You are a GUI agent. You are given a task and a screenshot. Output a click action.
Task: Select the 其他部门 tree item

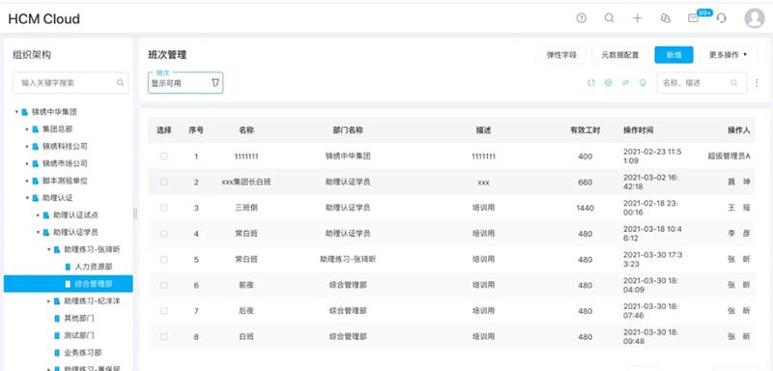(79, 318)
